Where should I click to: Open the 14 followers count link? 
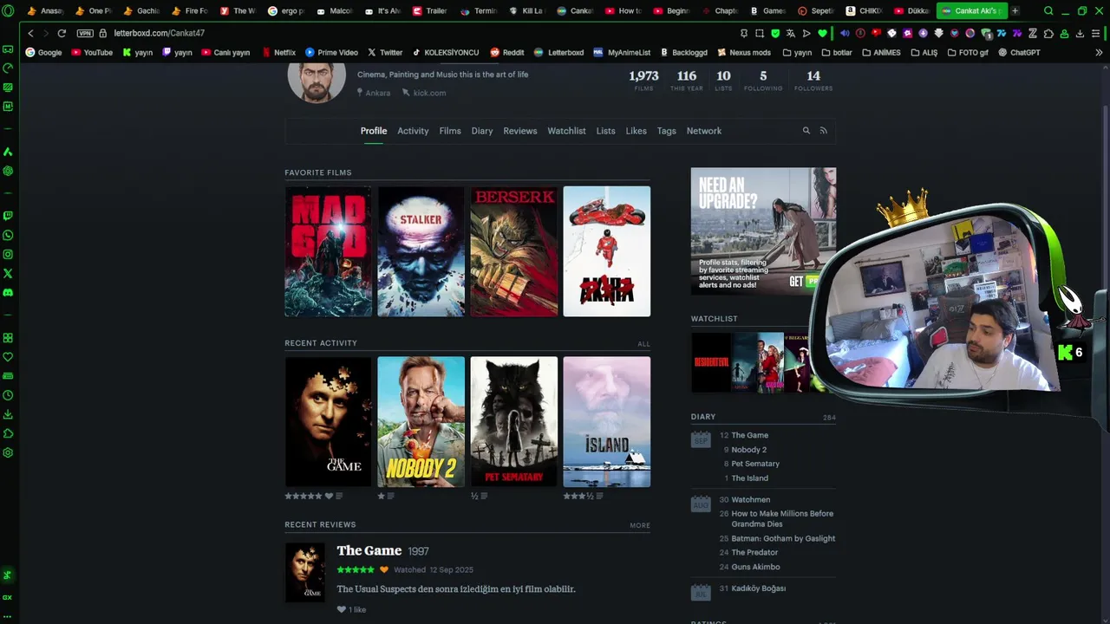point(813,81)
